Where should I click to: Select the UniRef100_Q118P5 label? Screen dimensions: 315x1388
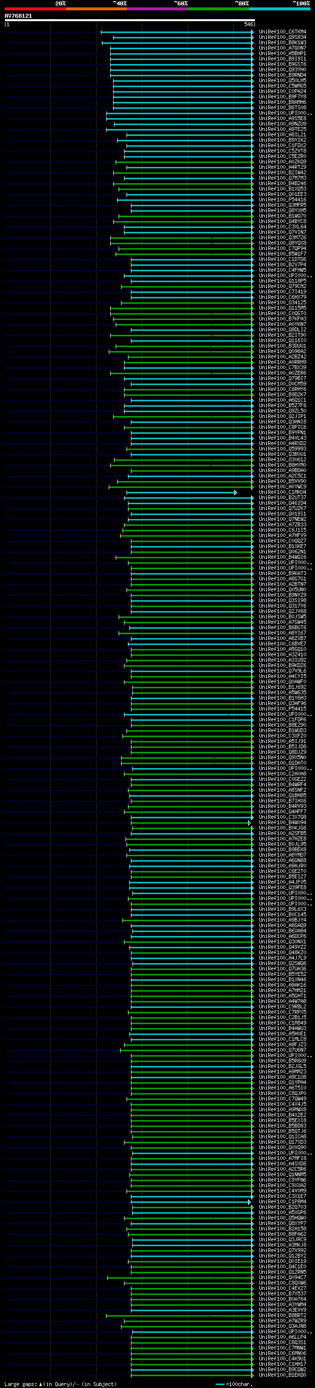click(283, 281)
